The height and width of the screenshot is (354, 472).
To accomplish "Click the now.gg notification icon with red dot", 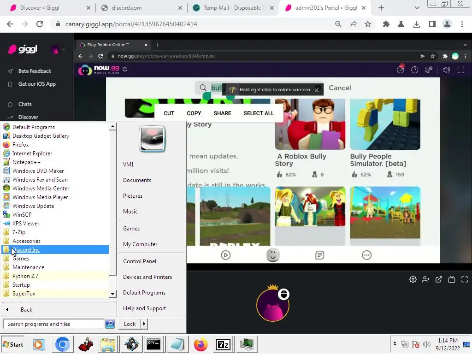I will pyautogui.click(x=401, y=69).
